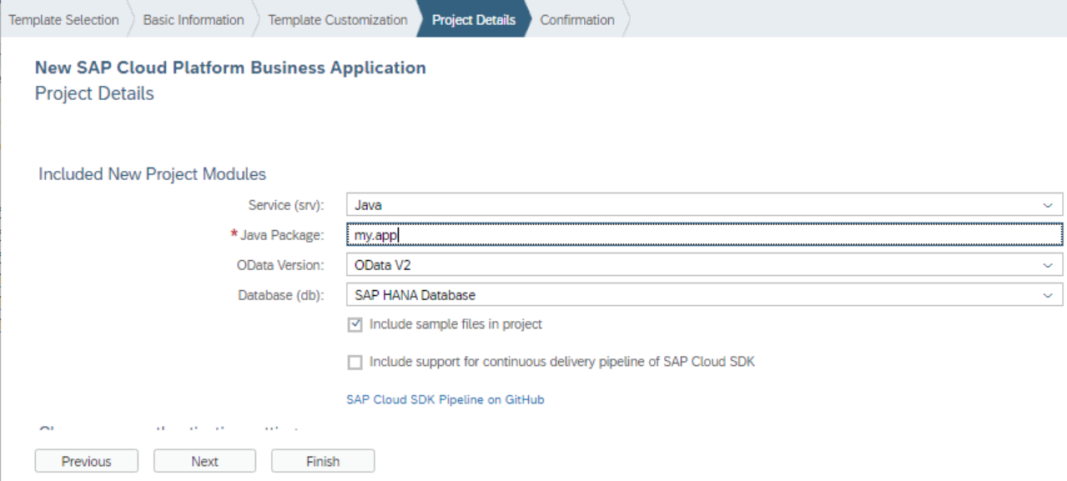The height and width of the screenshot is (481, 1067).
Task: Jump to the Confirmation step
Action: (576, 20)
